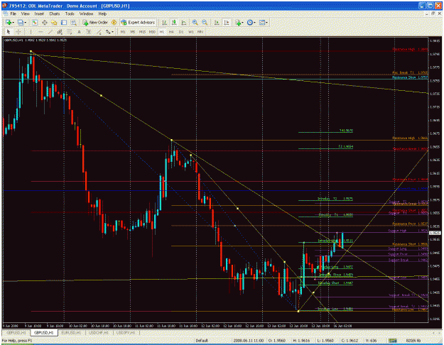Switch to the USDJPY,H1 chart tab
Viewport: 444px width, 345px height.
point(126,332)
